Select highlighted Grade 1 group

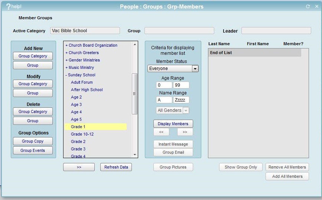96,127
